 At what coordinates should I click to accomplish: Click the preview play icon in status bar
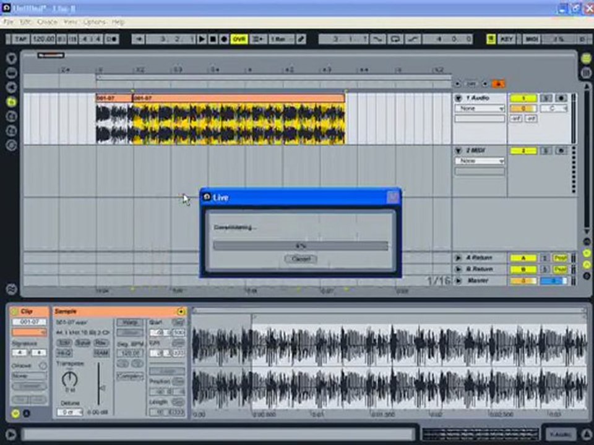(11, 434)
